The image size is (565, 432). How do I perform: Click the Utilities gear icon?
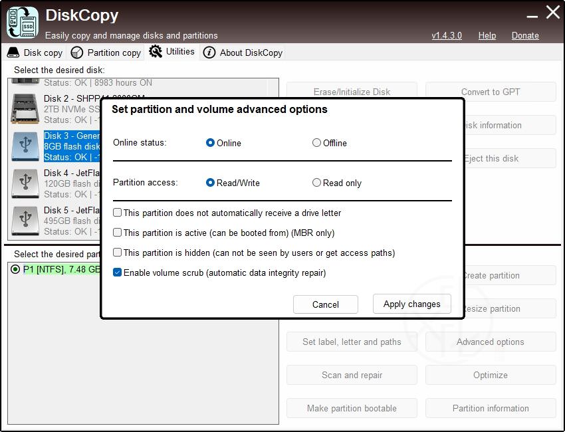click(156, 51)
